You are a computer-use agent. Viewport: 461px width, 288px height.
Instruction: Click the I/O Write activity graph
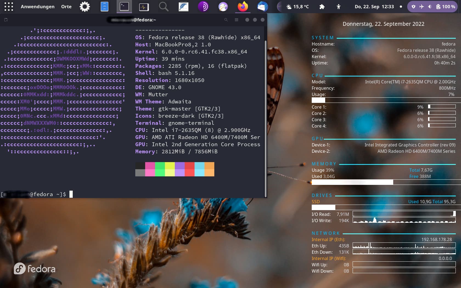404,220
